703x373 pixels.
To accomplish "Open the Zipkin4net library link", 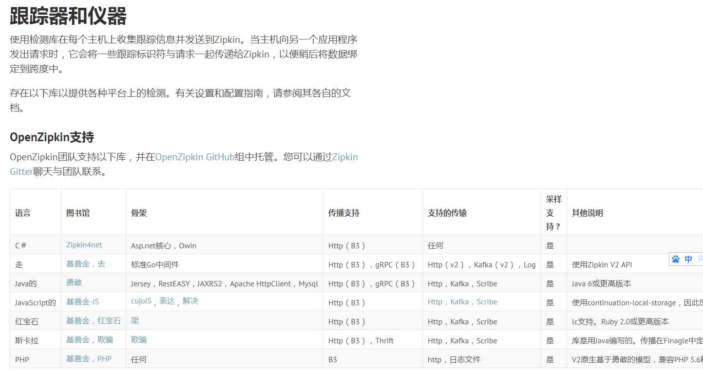I will tap(84, 244).
